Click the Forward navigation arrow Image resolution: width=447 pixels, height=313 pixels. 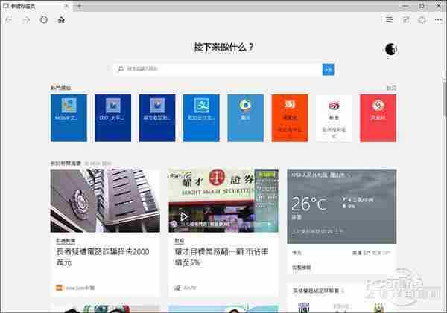coord(26,19)
